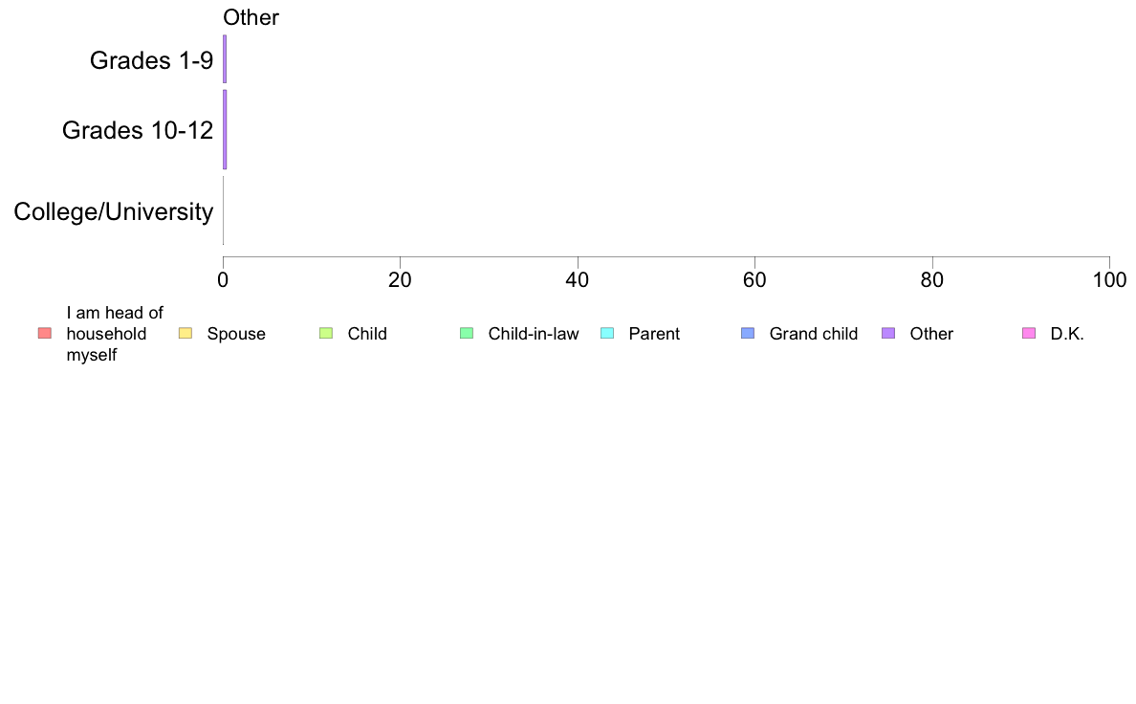The width and height of the screenshot is (1136, 704).
Task: Click the pink D.K. legend swatch
Action: [1029, 334]
